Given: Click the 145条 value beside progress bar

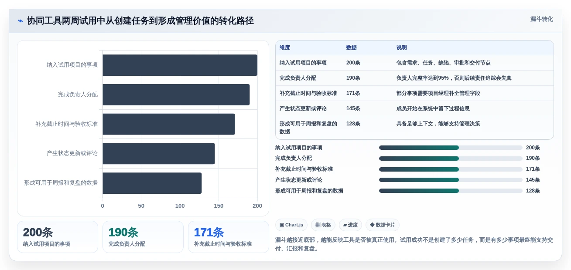Looking at the screenshot, I should 533,180.
